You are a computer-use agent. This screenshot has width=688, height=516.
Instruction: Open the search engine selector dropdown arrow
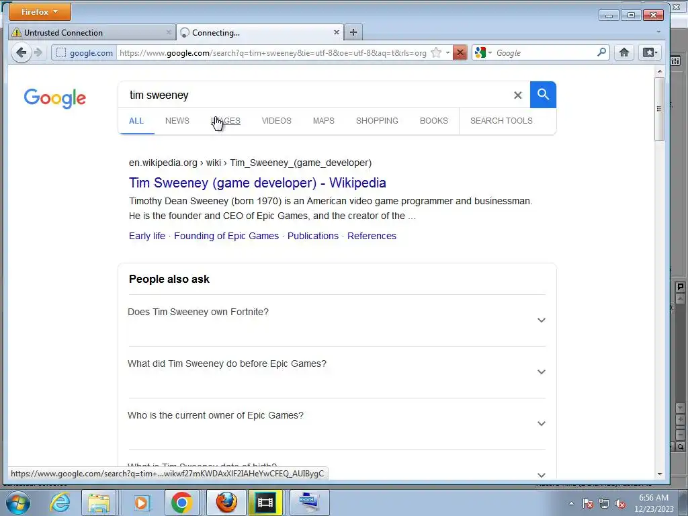tap(490, 52)
